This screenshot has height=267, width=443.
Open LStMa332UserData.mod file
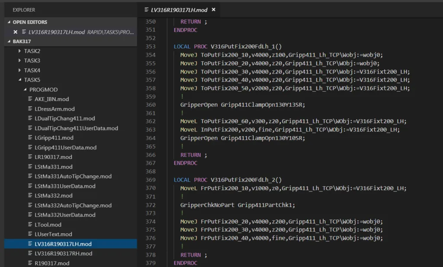65,215
